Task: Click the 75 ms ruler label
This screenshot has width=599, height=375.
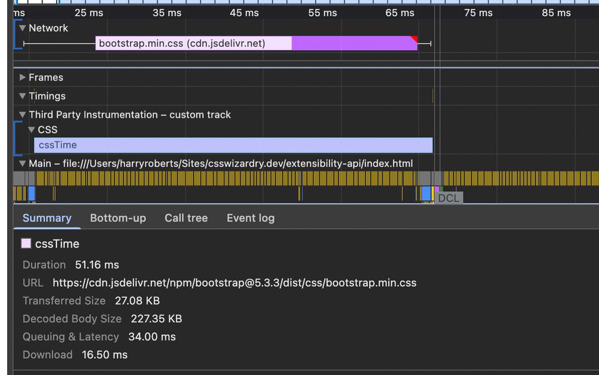Action: (478, 13)
